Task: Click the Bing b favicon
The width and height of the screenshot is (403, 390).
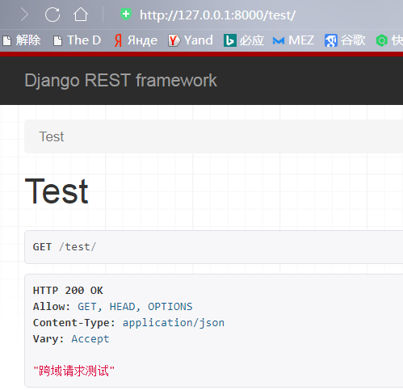Action: coord(230,40)
